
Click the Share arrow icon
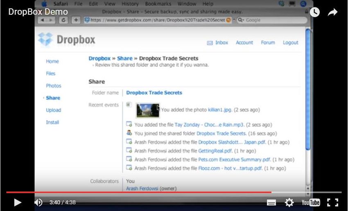coord(332,12)
